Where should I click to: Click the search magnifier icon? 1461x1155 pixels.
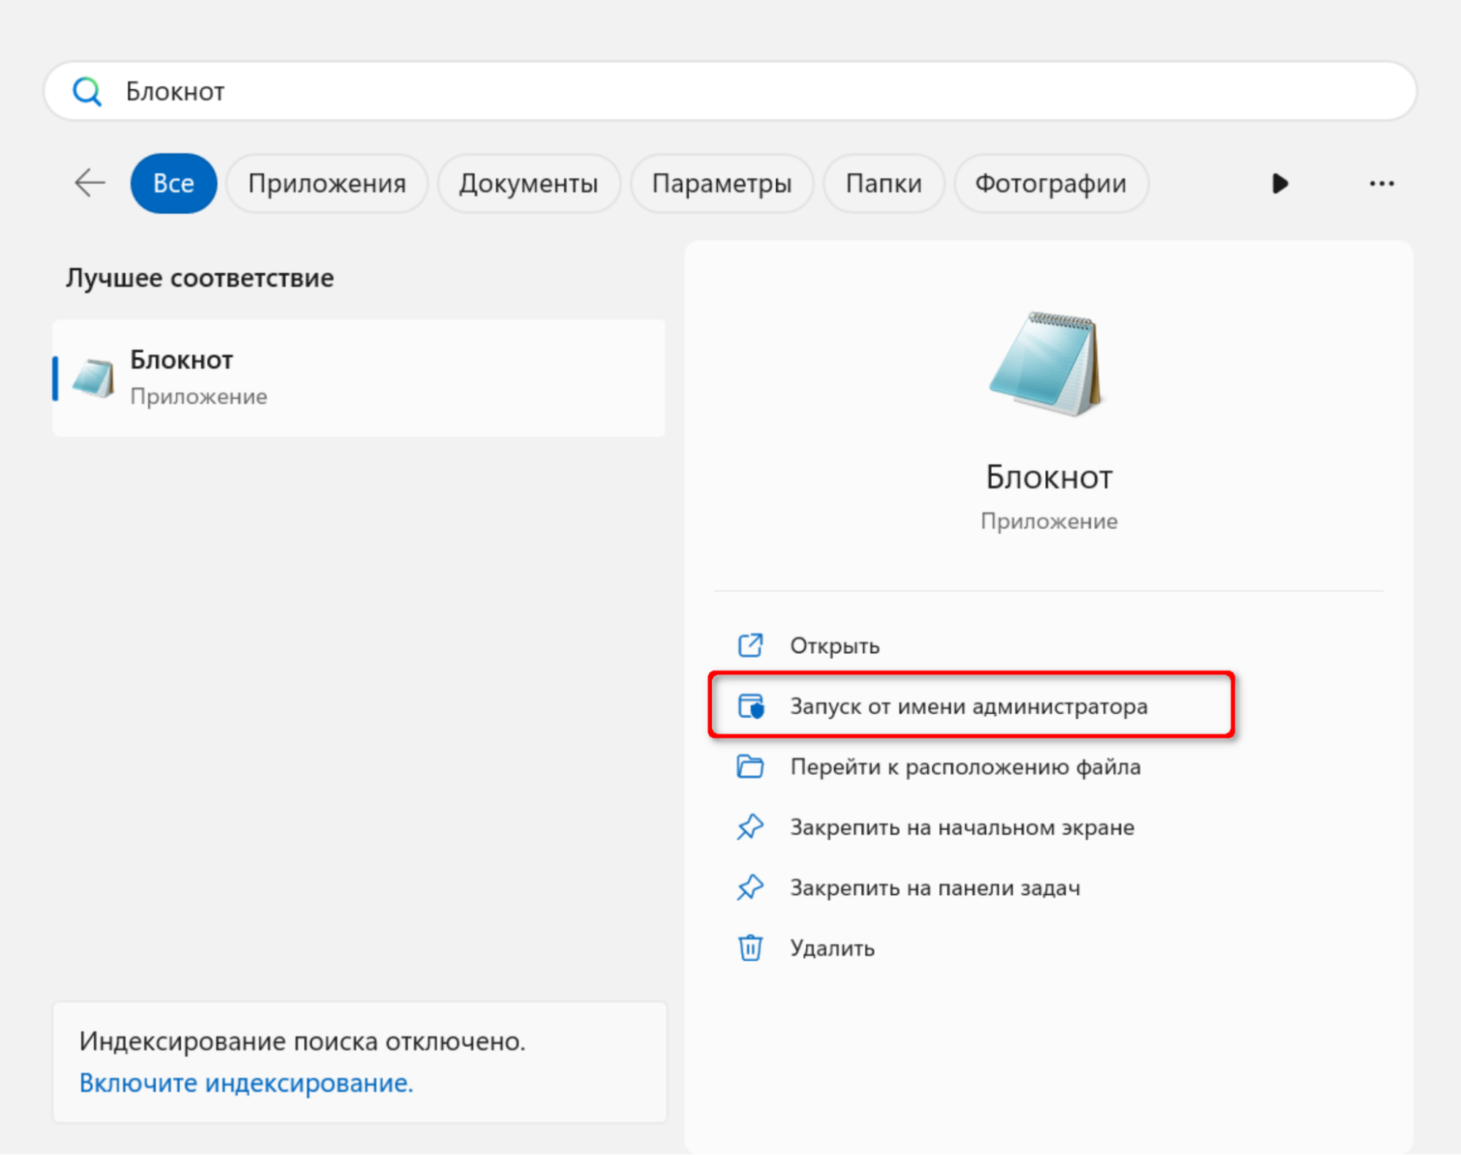pyautogui.click(x=87, y=91)
